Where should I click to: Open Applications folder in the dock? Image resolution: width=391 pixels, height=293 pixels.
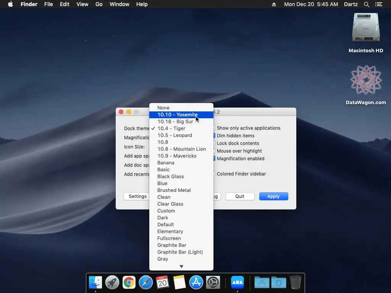pos(262,283)
